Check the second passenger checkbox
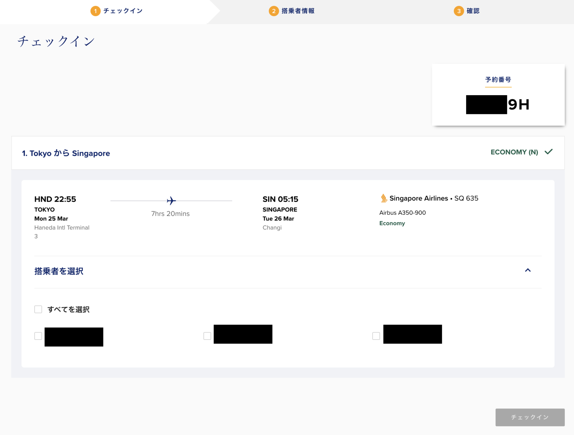Viewport: 574px width, 435px height. point(207,336)
